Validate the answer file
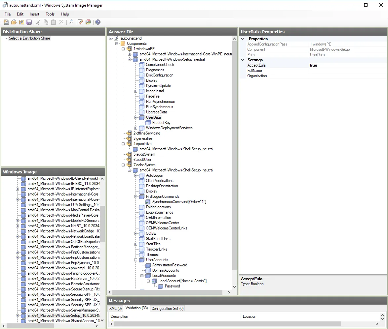Viewport: 388px width, 329px height. (80, 22)
